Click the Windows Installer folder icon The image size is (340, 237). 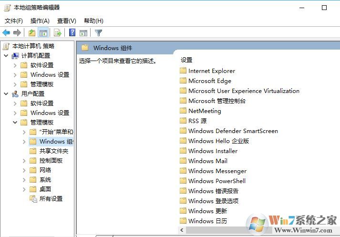(x=183, y=151)
